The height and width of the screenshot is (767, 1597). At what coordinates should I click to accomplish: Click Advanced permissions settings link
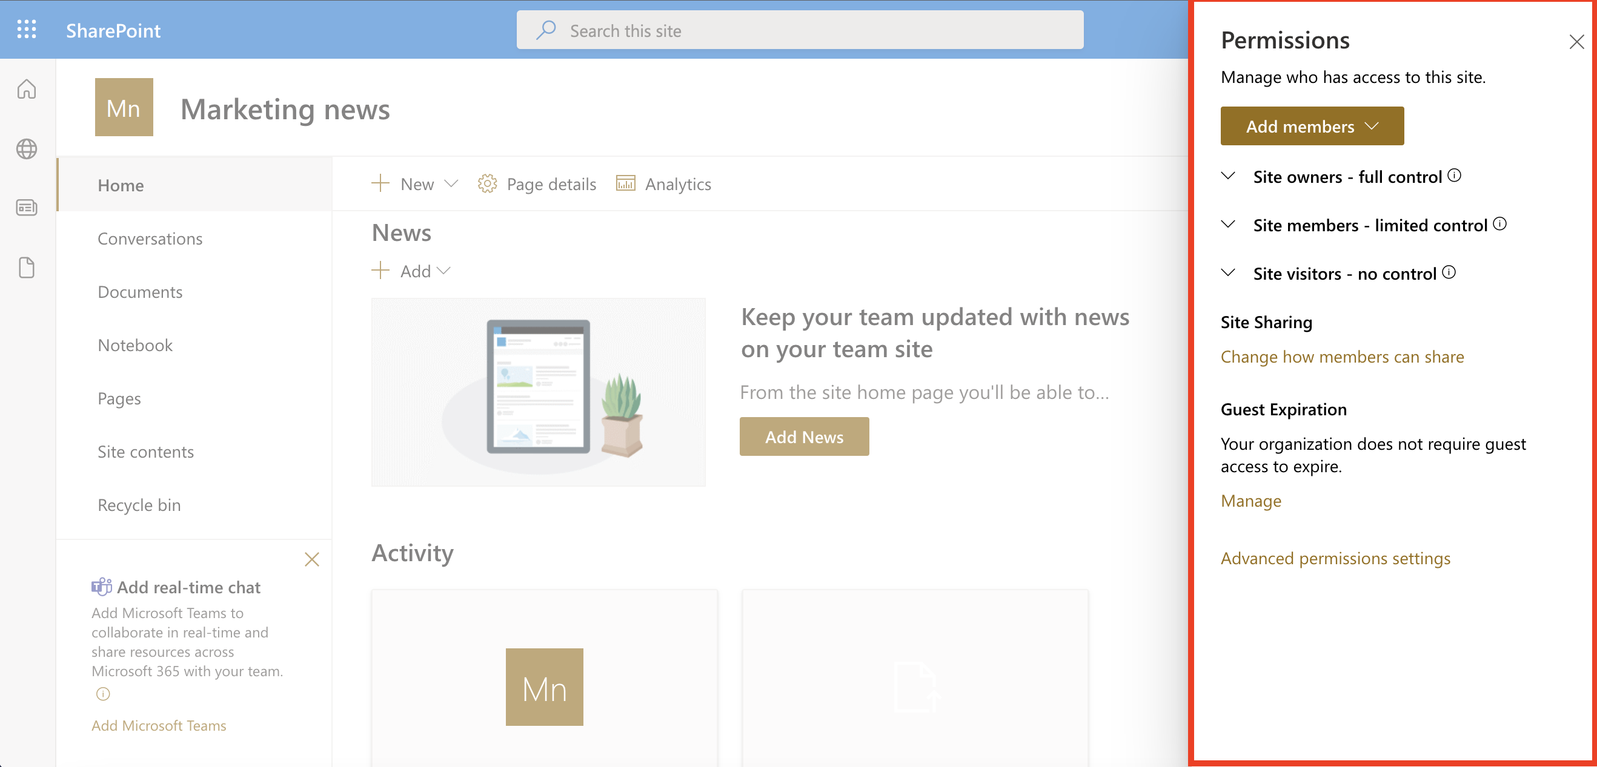tap(1336, 558)
